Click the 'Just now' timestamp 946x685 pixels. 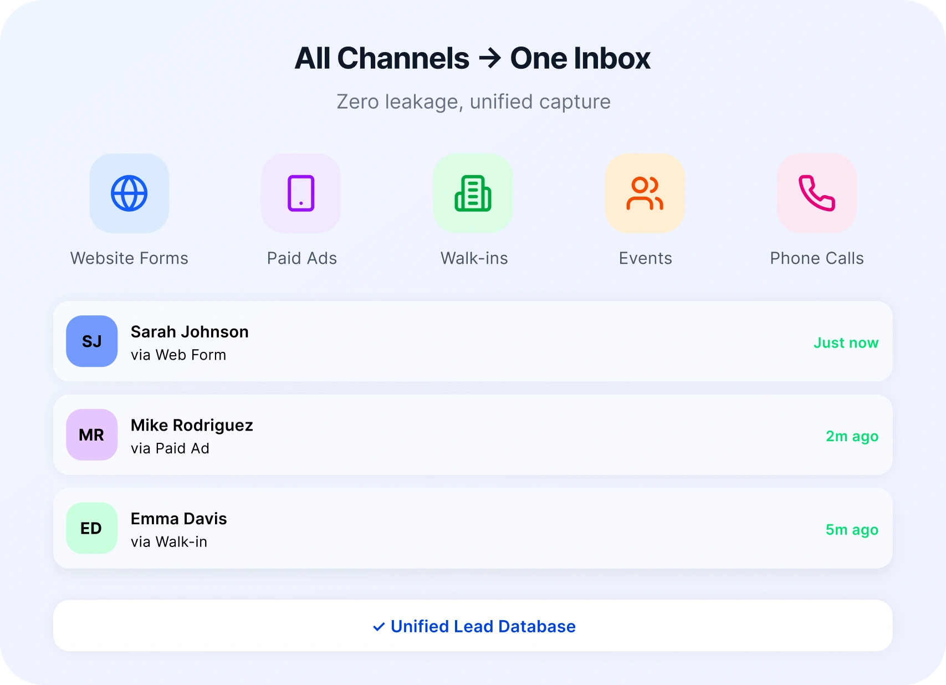846,343
